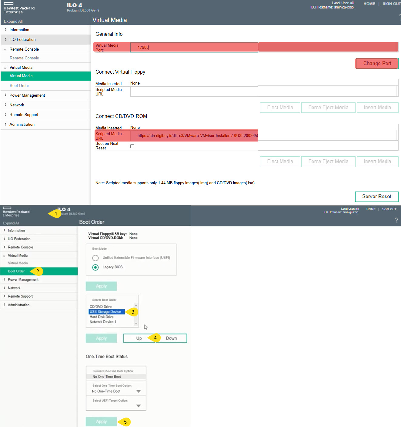Select Network Device 1 in Server Boot Order list
401x427 pixels.
point(103,322)
